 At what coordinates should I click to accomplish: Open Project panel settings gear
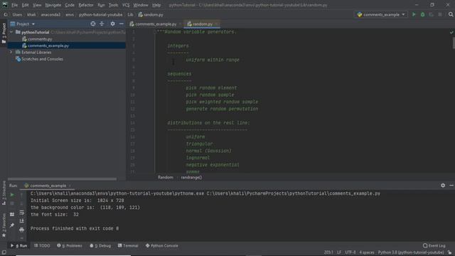click(112, 23)
